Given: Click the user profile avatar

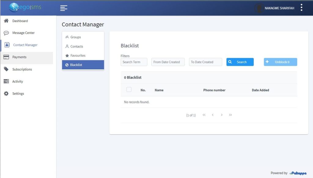Looking at the screenshot, I should [259, 8].
